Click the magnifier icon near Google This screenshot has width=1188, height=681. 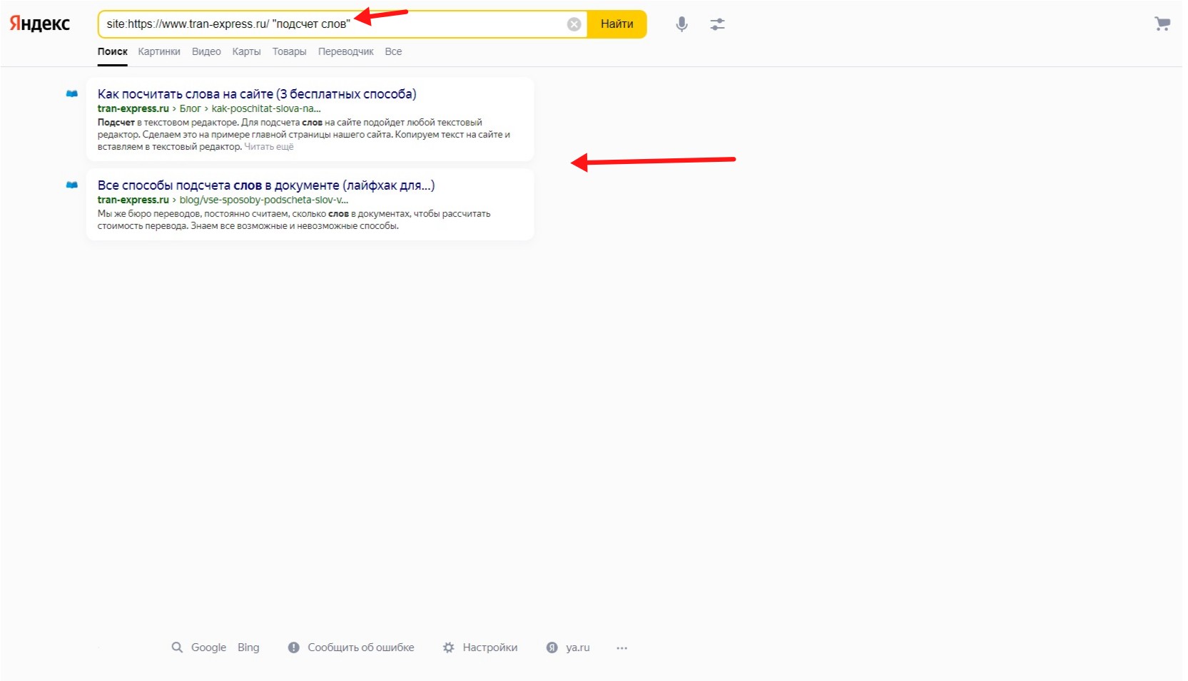click(x=177, y=647)
